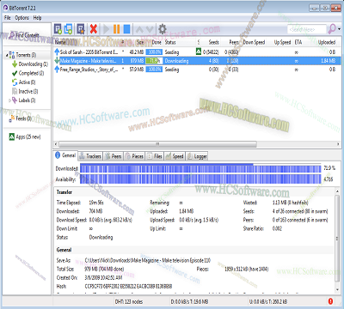344x309 pixels.
Task: Switch to the Trackers tab
Action: (90, 156)
